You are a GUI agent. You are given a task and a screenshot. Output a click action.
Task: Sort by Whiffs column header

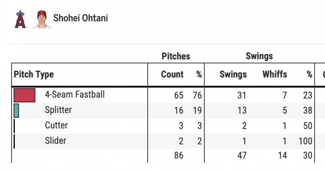[x=274, y=75]
